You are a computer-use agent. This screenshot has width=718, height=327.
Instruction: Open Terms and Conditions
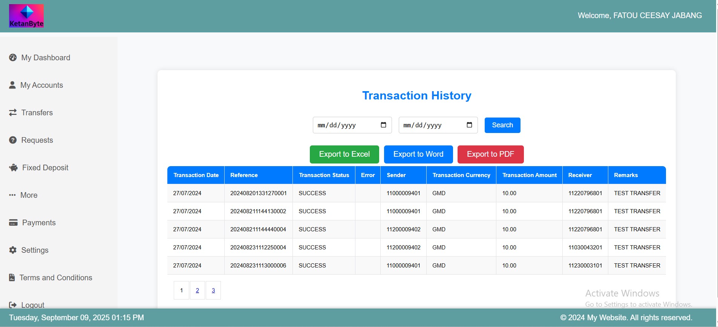pos(56,278)
